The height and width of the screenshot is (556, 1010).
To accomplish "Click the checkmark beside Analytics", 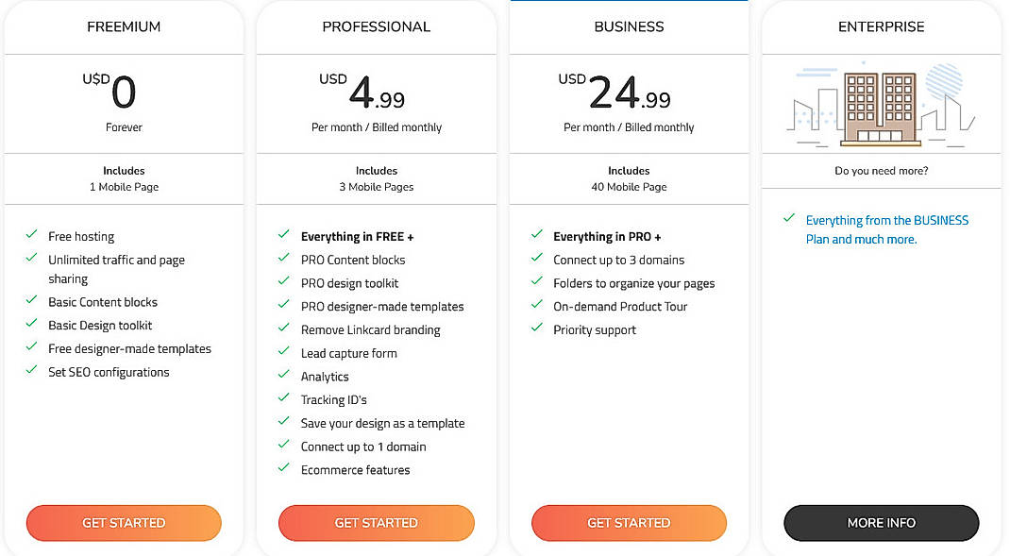I will point(283,376).
